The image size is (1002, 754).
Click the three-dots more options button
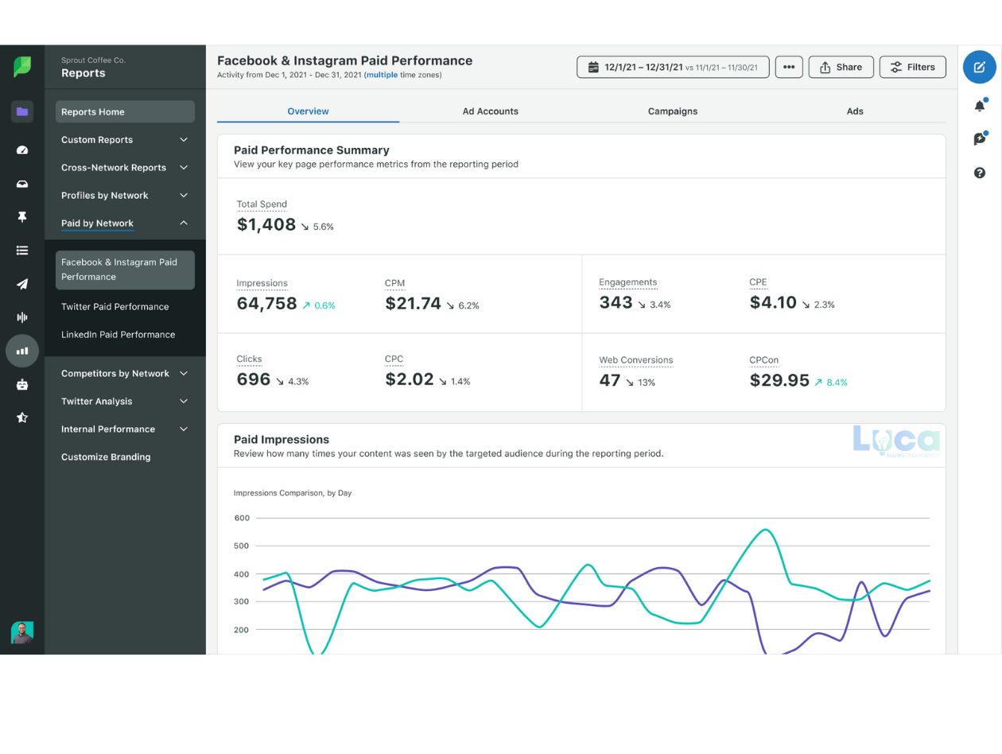pyautogui.click(x=789, y=67)
